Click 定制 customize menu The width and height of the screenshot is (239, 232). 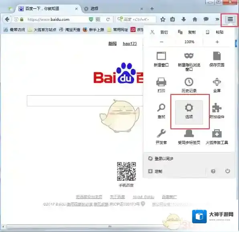tap(155, 171)
